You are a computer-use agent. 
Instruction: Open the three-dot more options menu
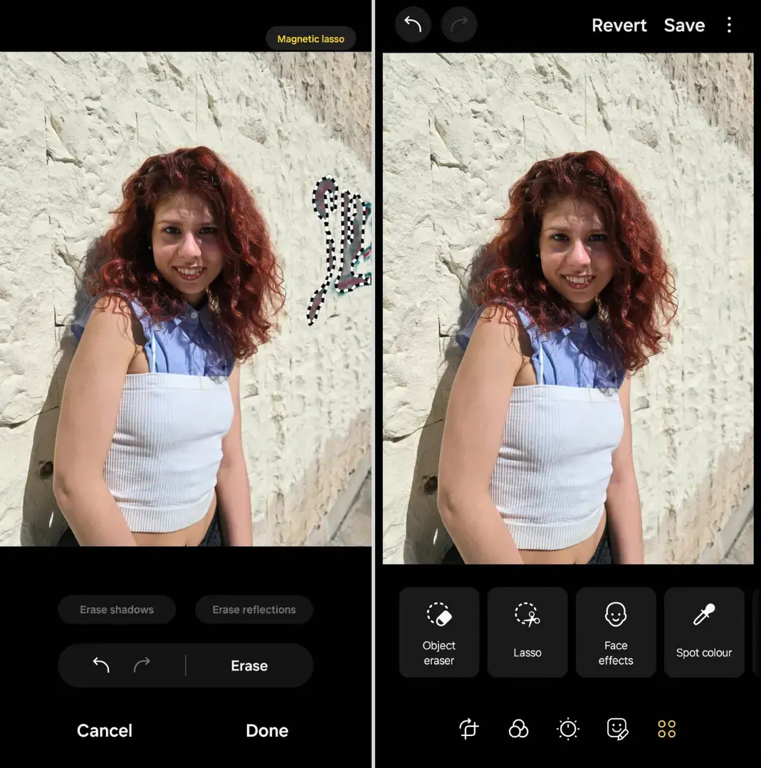click(728, 26)
